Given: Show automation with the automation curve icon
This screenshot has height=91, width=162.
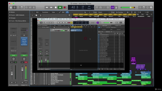Looking at the screenshot, I should pyautogui.click(x=60, y=12).
